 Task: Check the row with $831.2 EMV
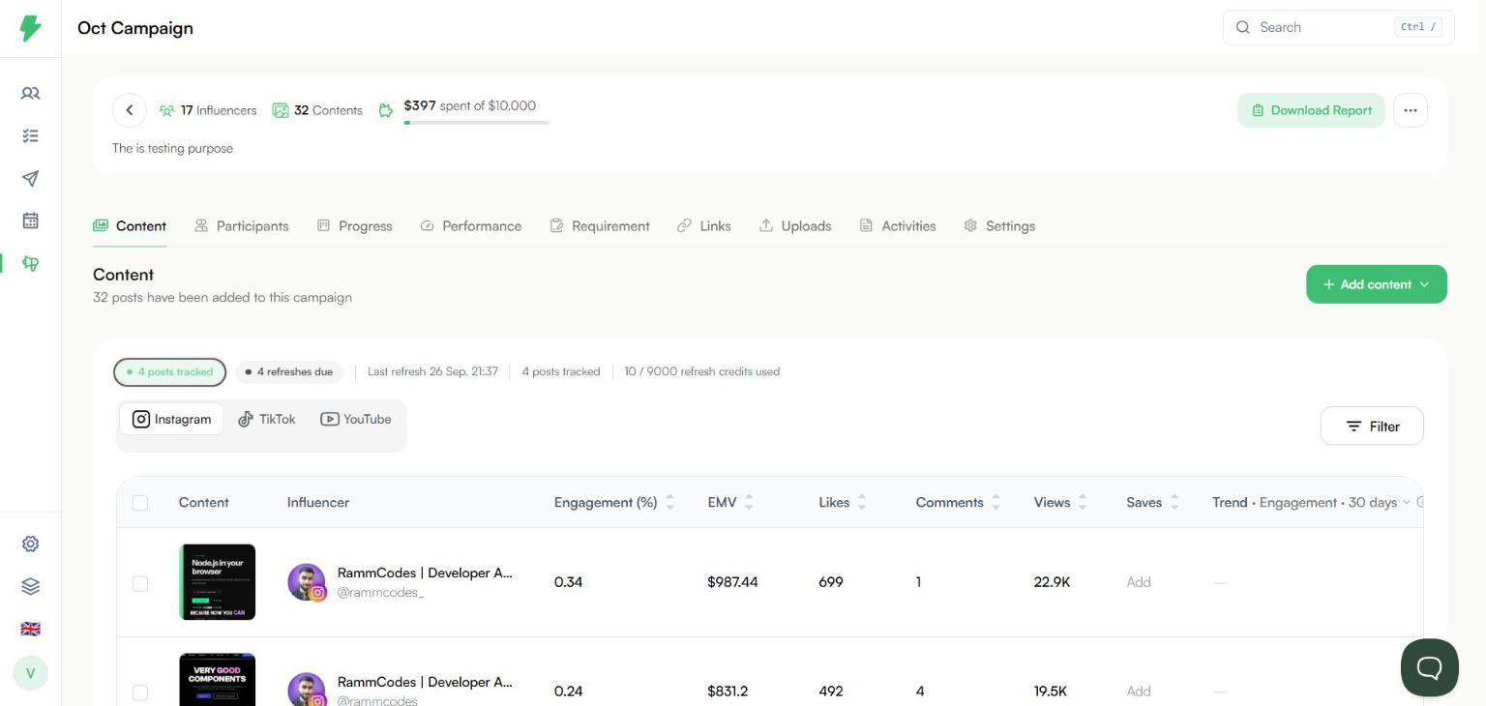tap(140, 692)
